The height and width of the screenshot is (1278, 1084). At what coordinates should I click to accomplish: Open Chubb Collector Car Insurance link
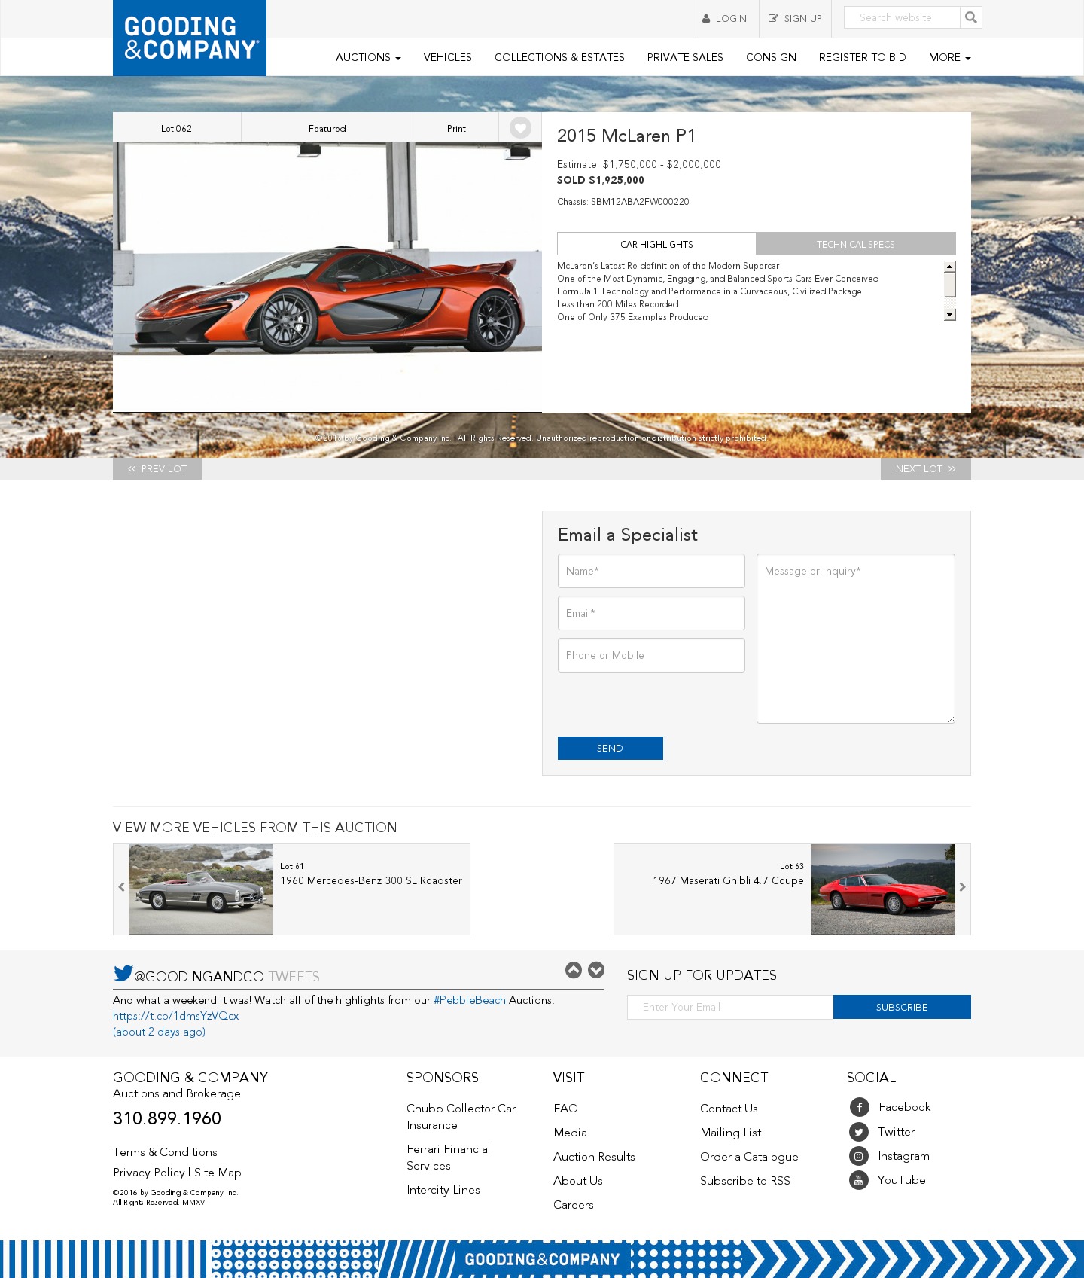[461, 1117]
